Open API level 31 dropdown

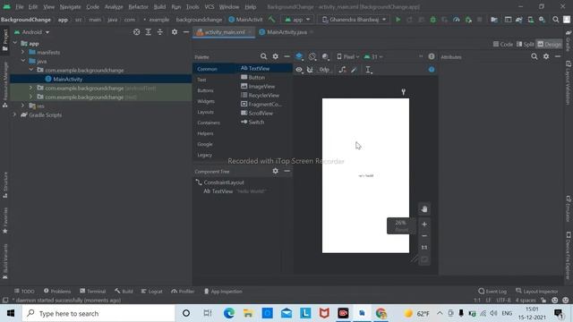(373, 56)
